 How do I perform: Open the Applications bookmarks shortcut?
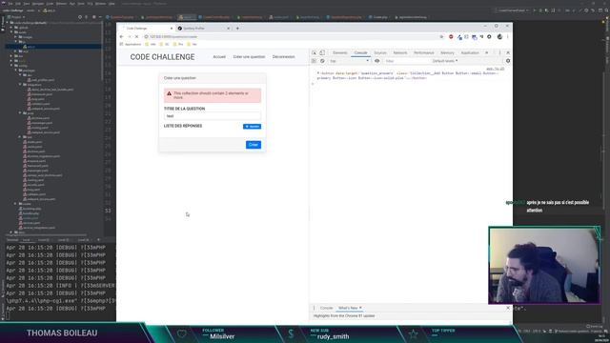[131, 45]
